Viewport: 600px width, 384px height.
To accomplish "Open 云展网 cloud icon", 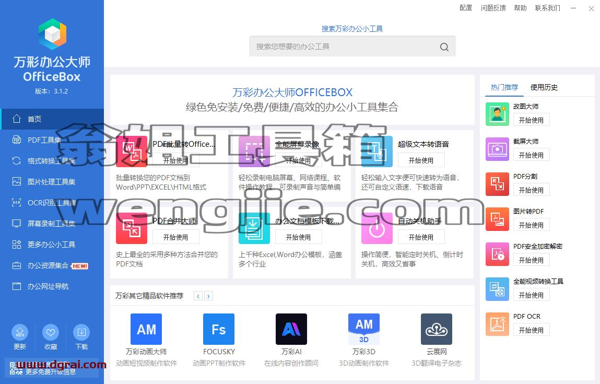I will tap(437, 329).
